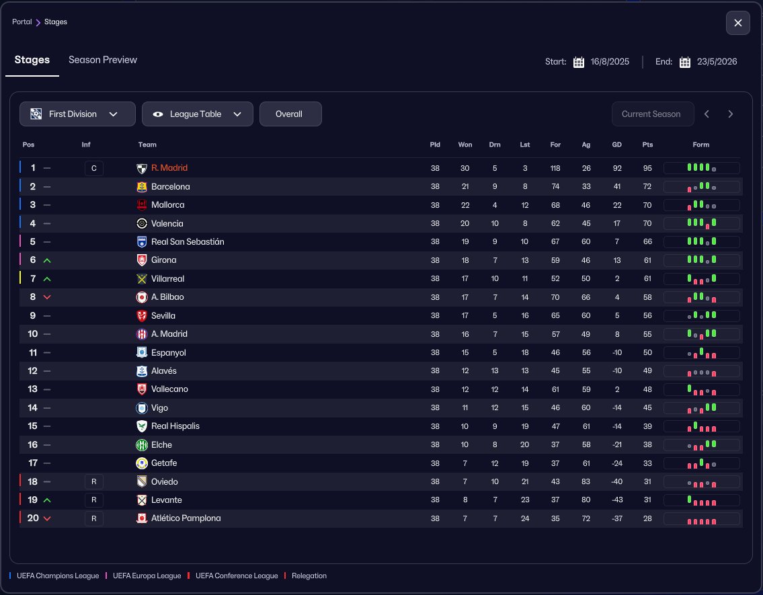Click R. Madrid's points value 95

coord(647,168)
